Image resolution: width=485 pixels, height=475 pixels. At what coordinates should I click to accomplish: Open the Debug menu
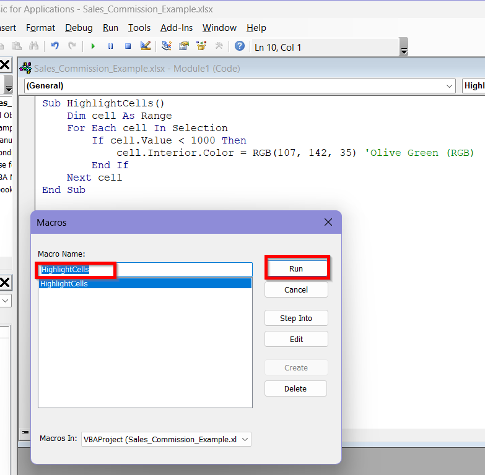click(79, 28)
